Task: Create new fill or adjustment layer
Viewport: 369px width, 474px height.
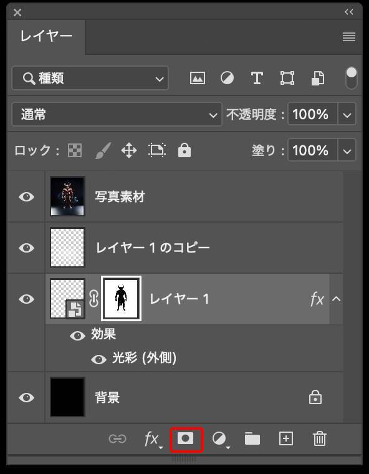Action: (x=220, y=439)
